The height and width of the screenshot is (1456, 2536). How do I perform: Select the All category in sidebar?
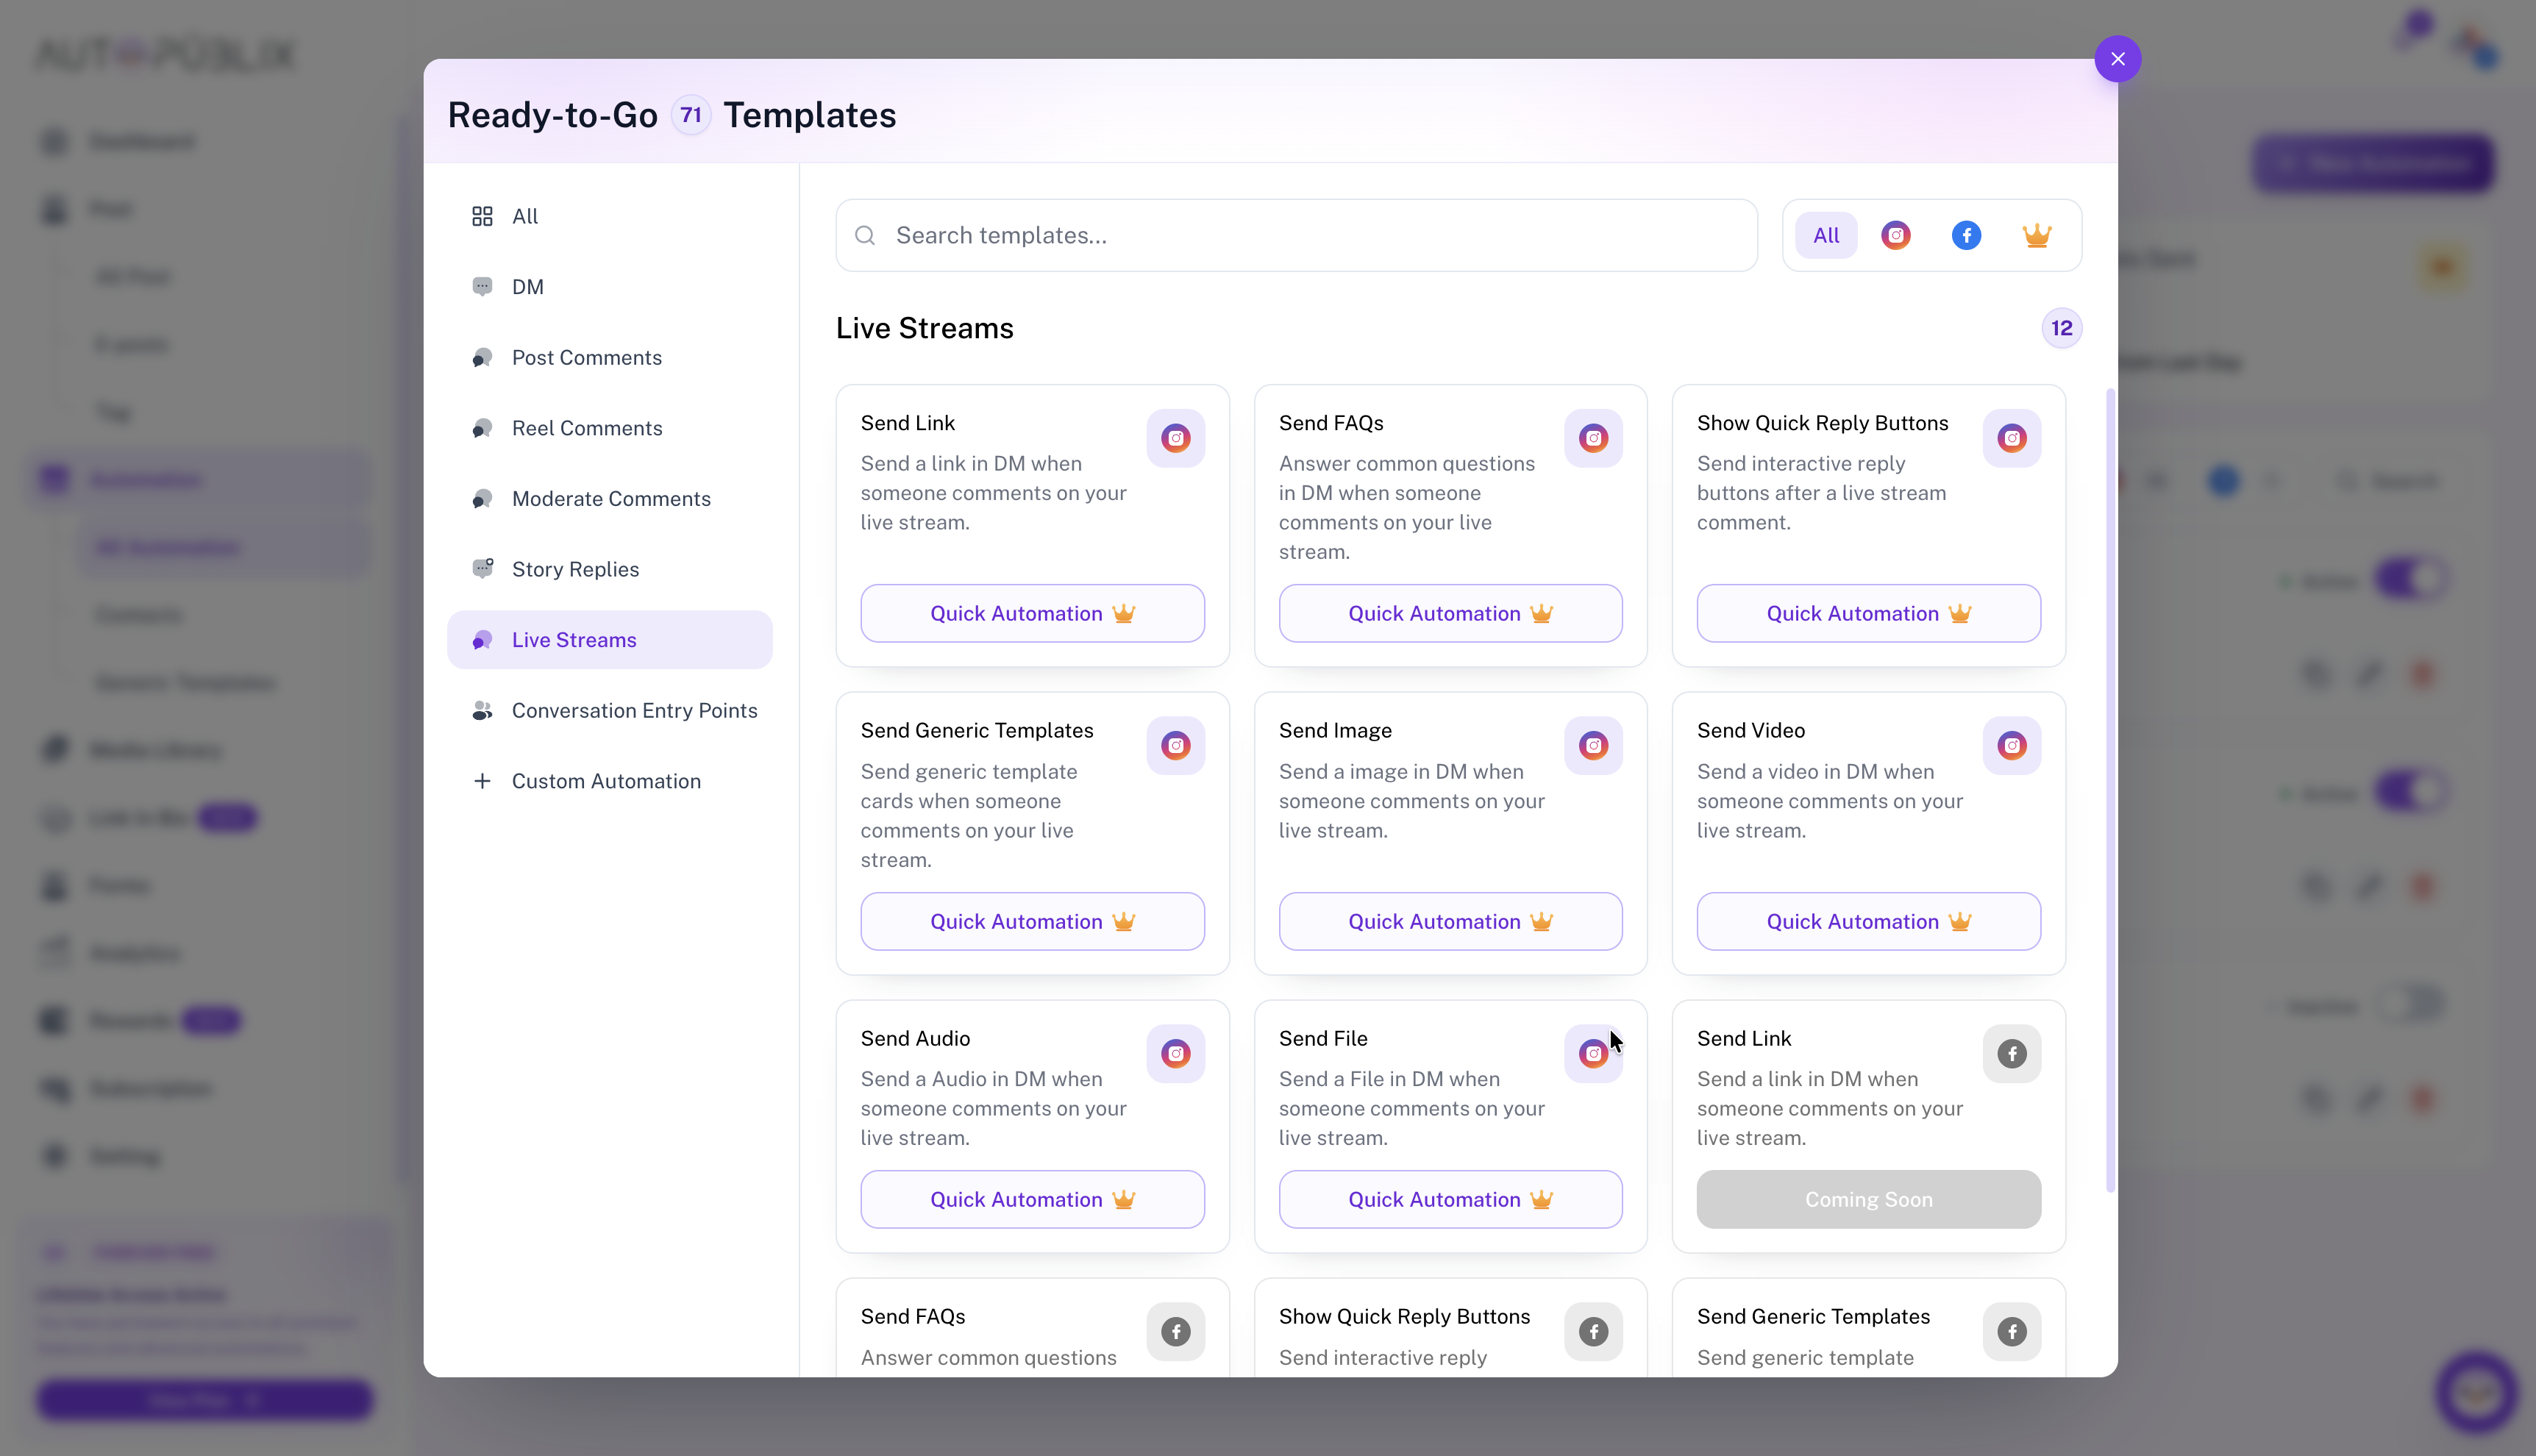click(x=609, y=216)
